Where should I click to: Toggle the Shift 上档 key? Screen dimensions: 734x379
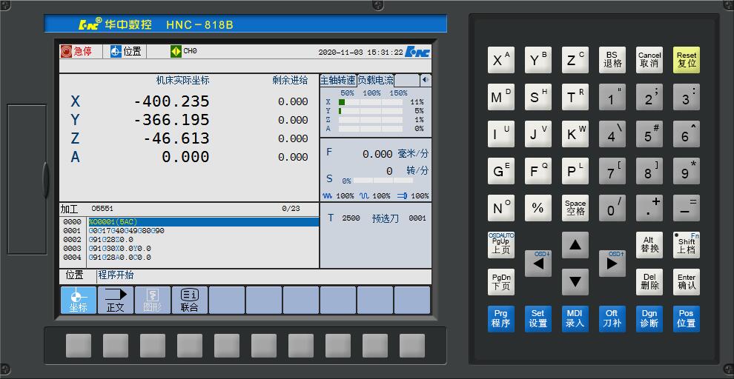(686, 244)
